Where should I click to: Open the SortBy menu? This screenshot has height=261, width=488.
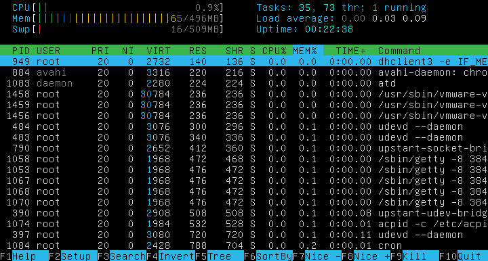(274, 256)
